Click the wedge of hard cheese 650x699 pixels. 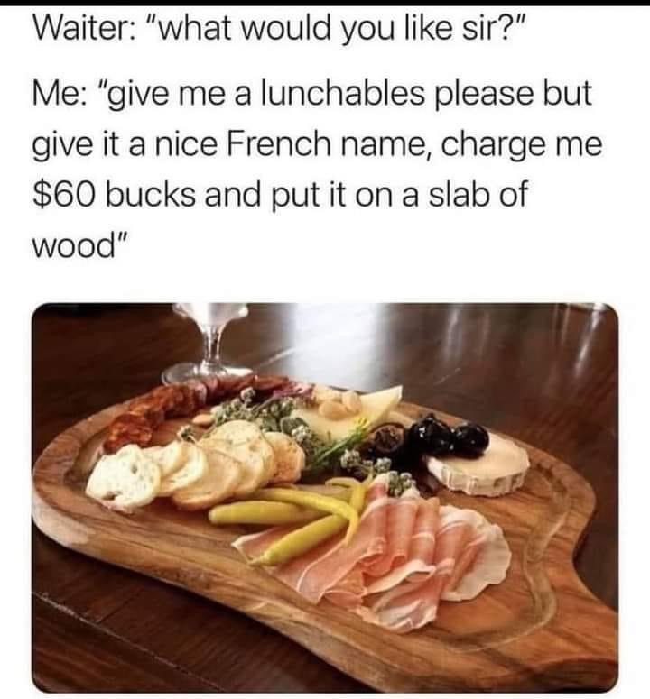point(352,412)
